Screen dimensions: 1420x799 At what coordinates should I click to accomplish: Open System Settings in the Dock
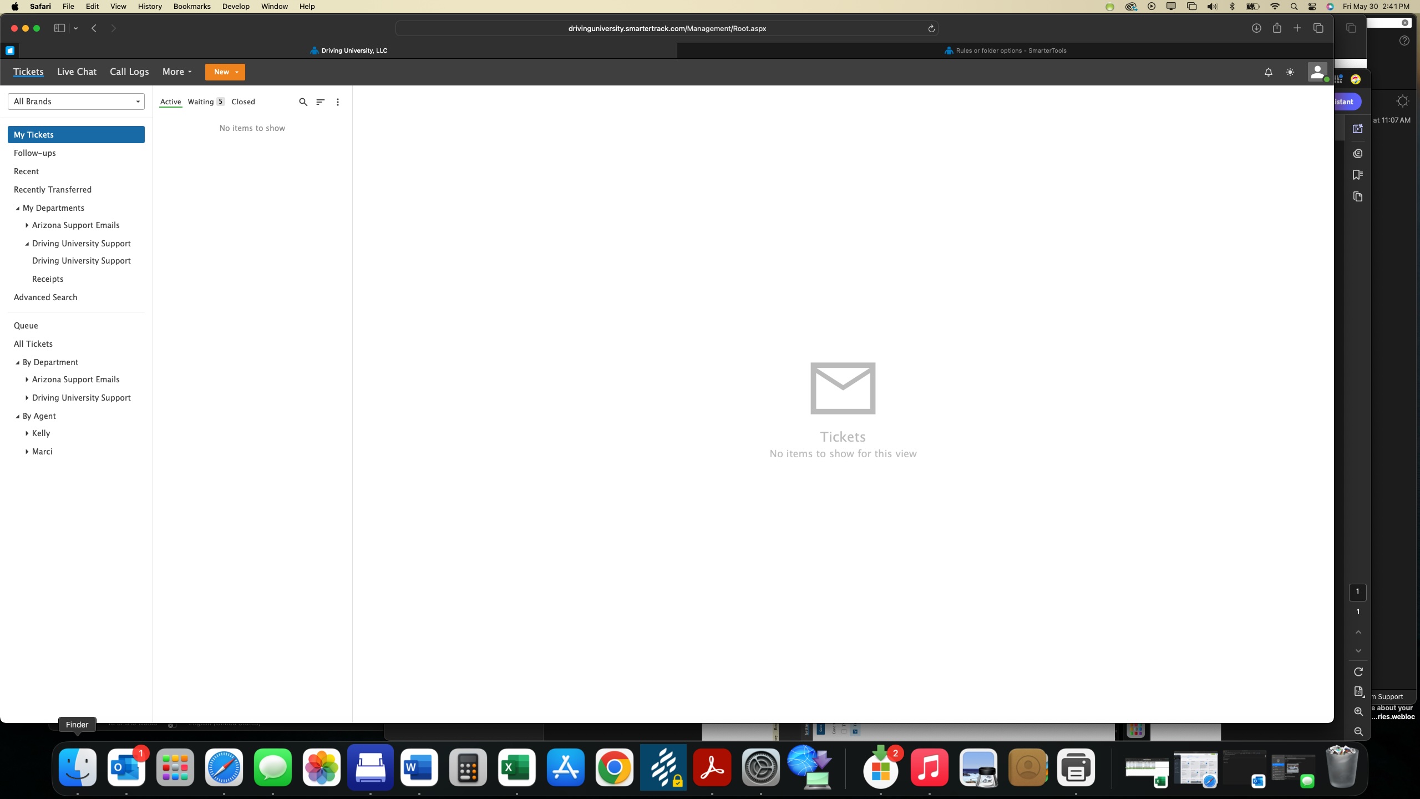pyautogui.click(x=761, y=767)
